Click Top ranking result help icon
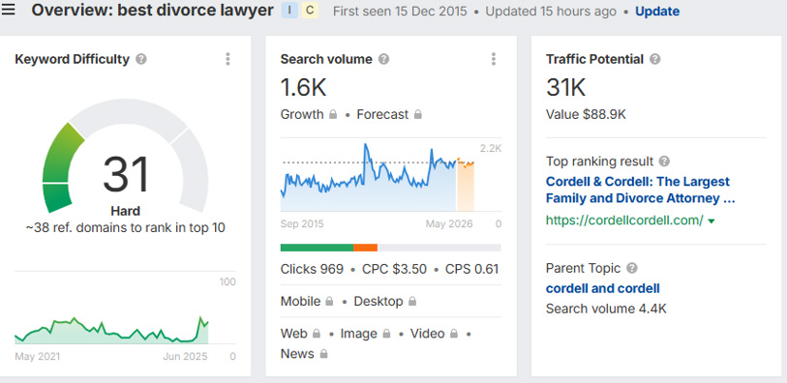This screenshot has width=787, height=383. [x=664, y=162]
